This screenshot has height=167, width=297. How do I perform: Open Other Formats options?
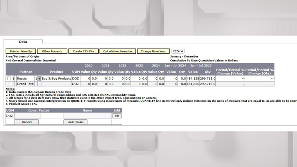pos(52,51)
